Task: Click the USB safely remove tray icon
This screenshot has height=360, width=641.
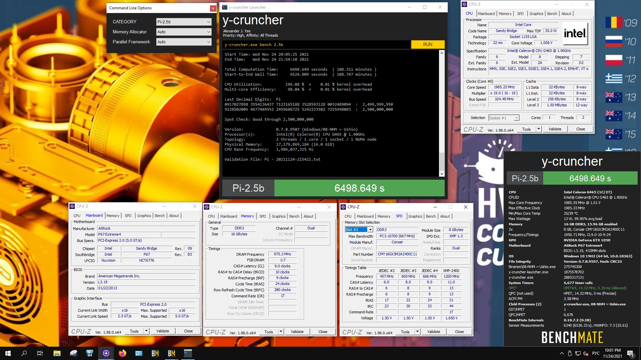Action: [570, 353]
